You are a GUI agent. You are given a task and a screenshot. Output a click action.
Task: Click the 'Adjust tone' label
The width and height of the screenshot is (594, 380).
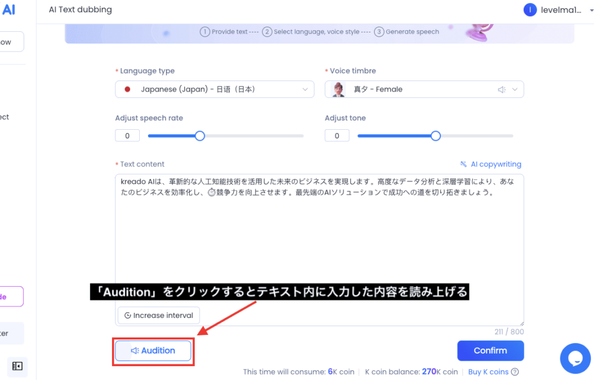click(345, 118)
